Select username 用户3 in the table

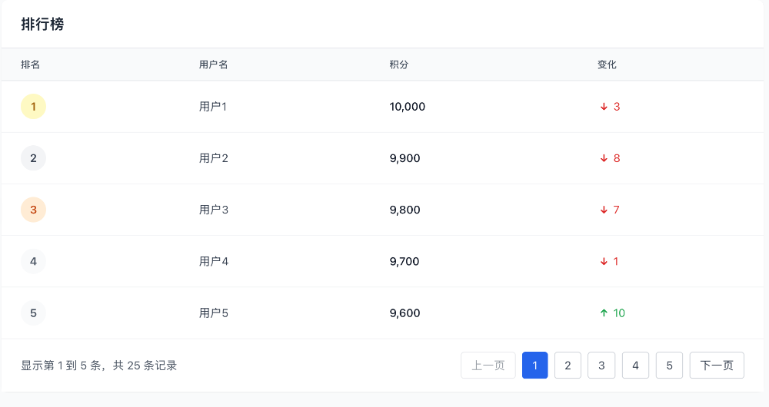point(214,210)
